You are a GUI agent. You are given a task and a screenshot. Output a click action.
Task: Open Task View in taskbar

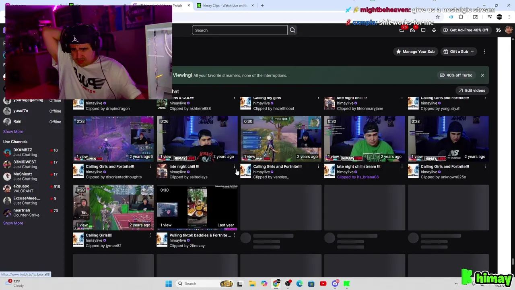click(x=240, y=284)
